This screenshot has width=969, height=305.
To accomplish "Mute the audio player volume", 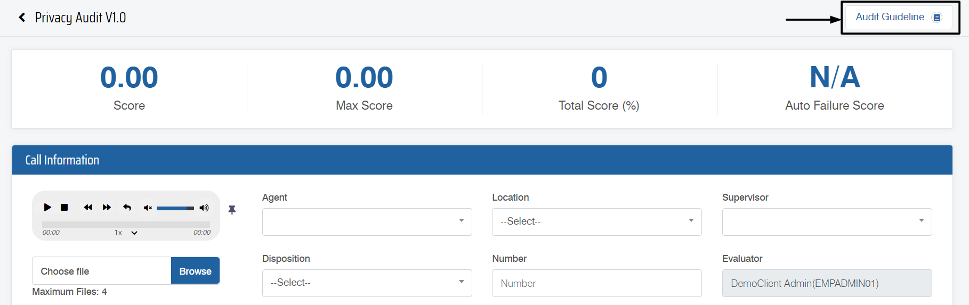I will [x=148, y=208].
